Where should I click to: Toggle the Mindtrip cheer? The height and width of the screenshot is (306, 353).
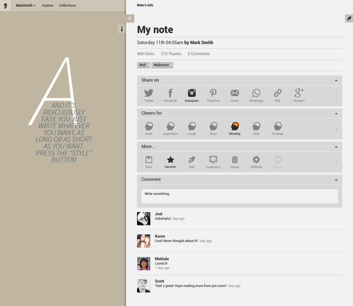[x=235, y=126]
